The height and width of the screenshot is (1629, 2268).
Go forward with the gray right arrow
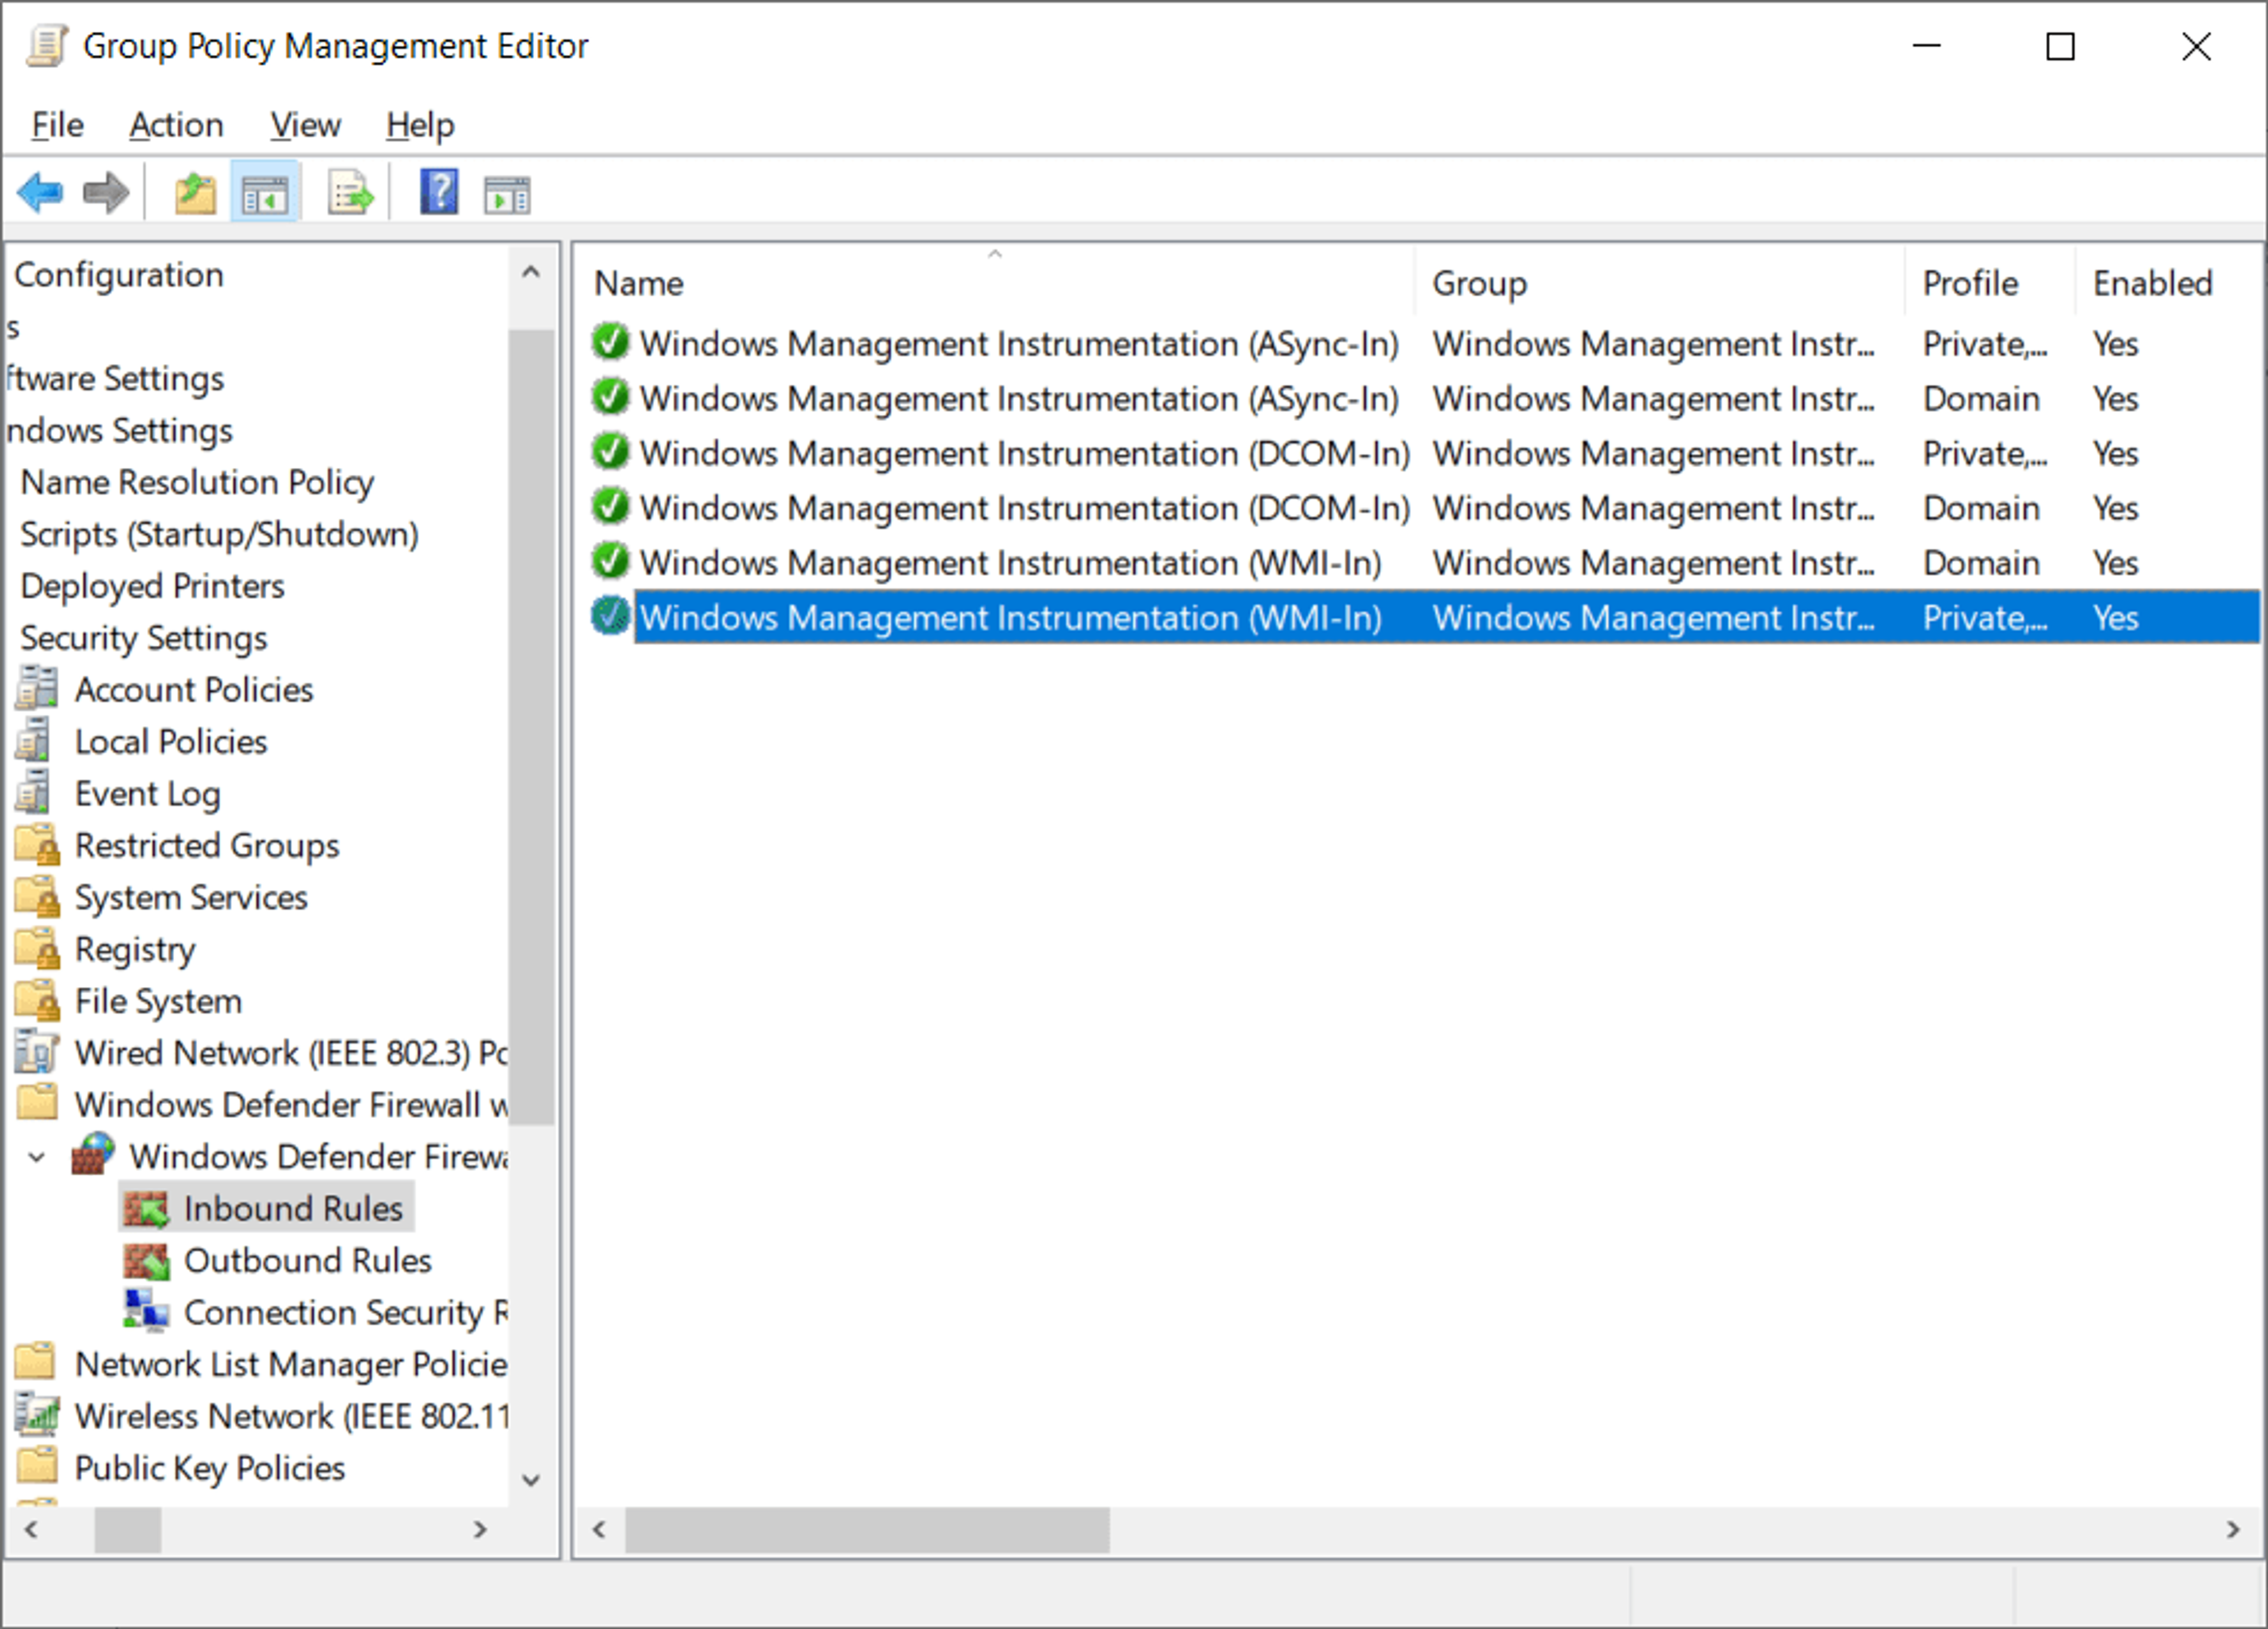106,192
